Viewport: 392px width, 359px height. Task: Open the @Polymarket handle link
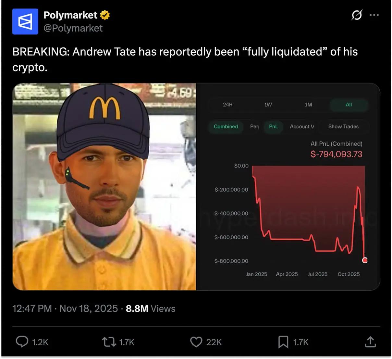click(x=73, y=28)
